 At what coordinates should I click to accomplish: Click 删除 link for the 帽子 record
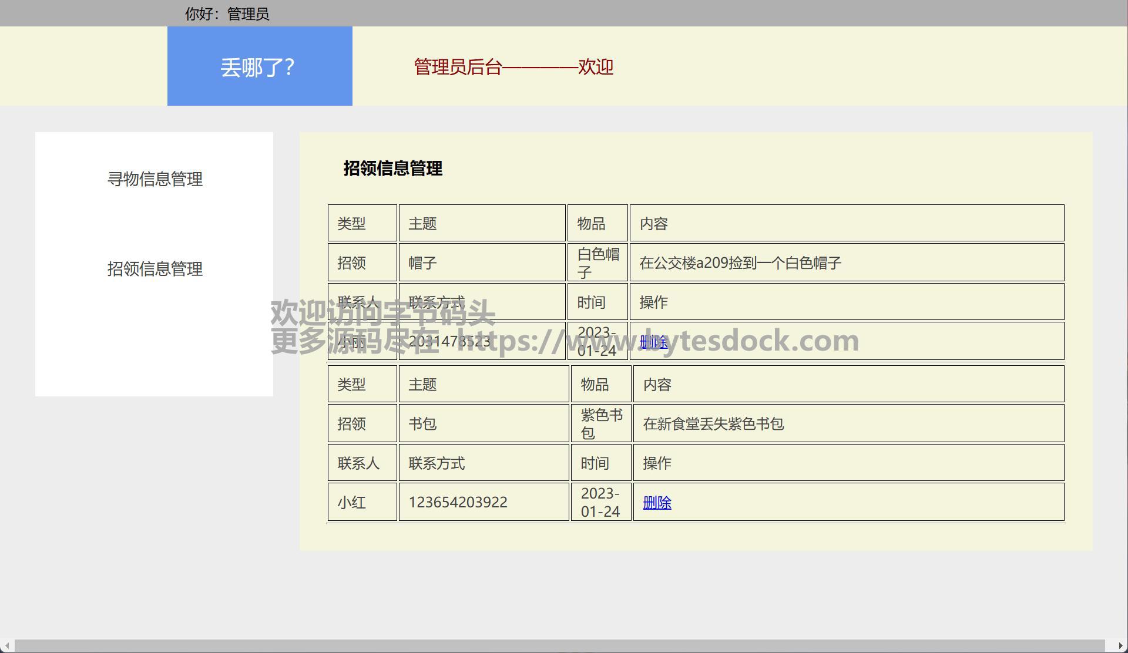pyautogui.click(x=653, y=342)
